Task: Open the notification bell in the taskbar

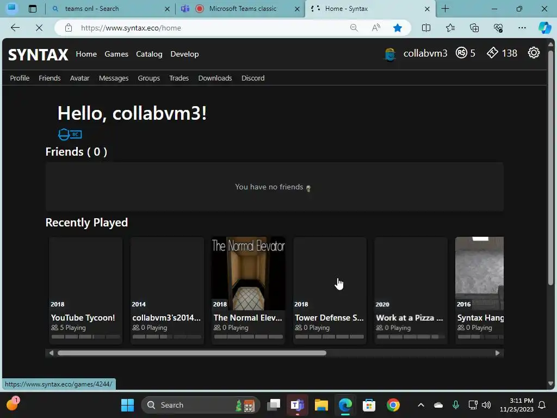Action: click(542, 405)
